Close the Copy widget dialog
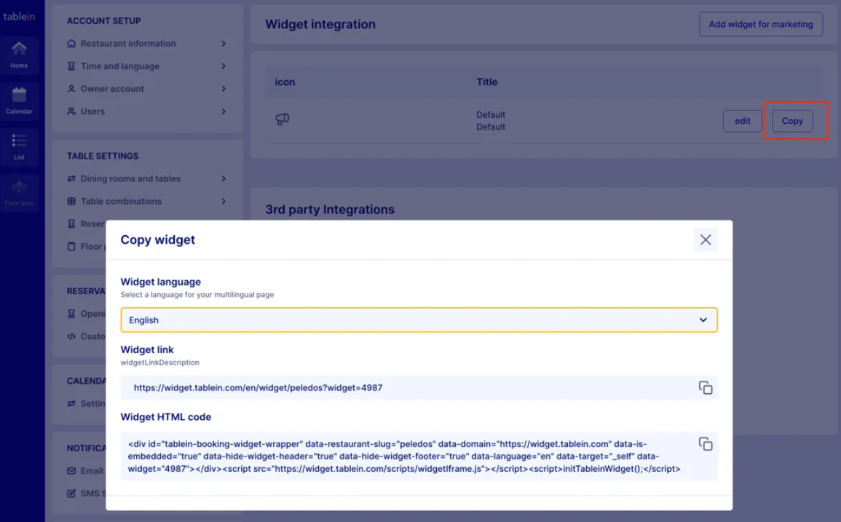Image resolution: width=841 pixels, height=522 pixels. 706,240
